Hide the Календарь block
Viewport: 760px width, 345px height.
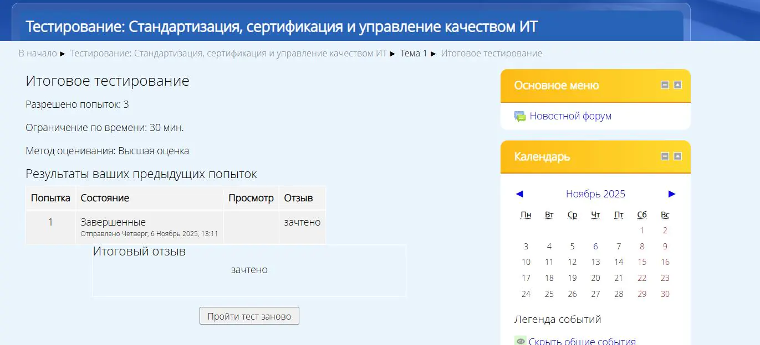click(665, 156)
